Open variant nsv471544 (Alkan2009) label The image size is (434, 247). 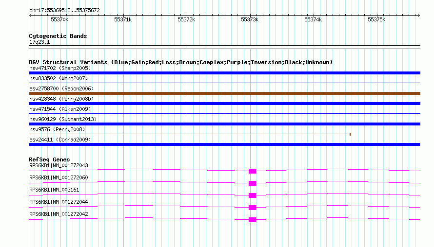60,109
